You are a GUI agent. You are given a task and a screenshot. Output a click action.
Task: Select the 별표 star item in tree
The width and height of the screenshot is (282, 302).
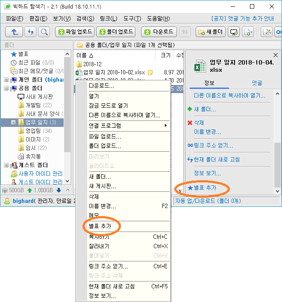(20, 54)
